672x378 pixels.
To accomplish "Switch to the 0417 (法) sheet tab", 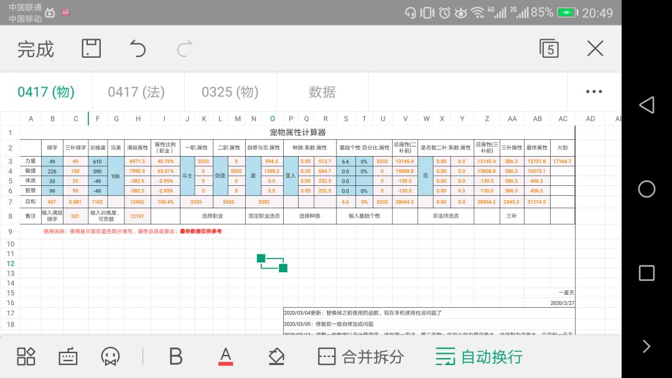I will [x=136, y=92].
